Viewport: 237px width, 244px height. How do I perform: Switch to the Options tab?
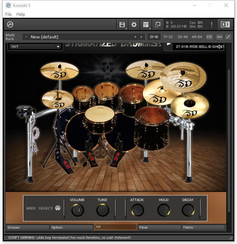(72, 228)
